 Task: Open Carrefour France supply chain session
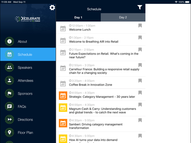(x=104, y=71)
